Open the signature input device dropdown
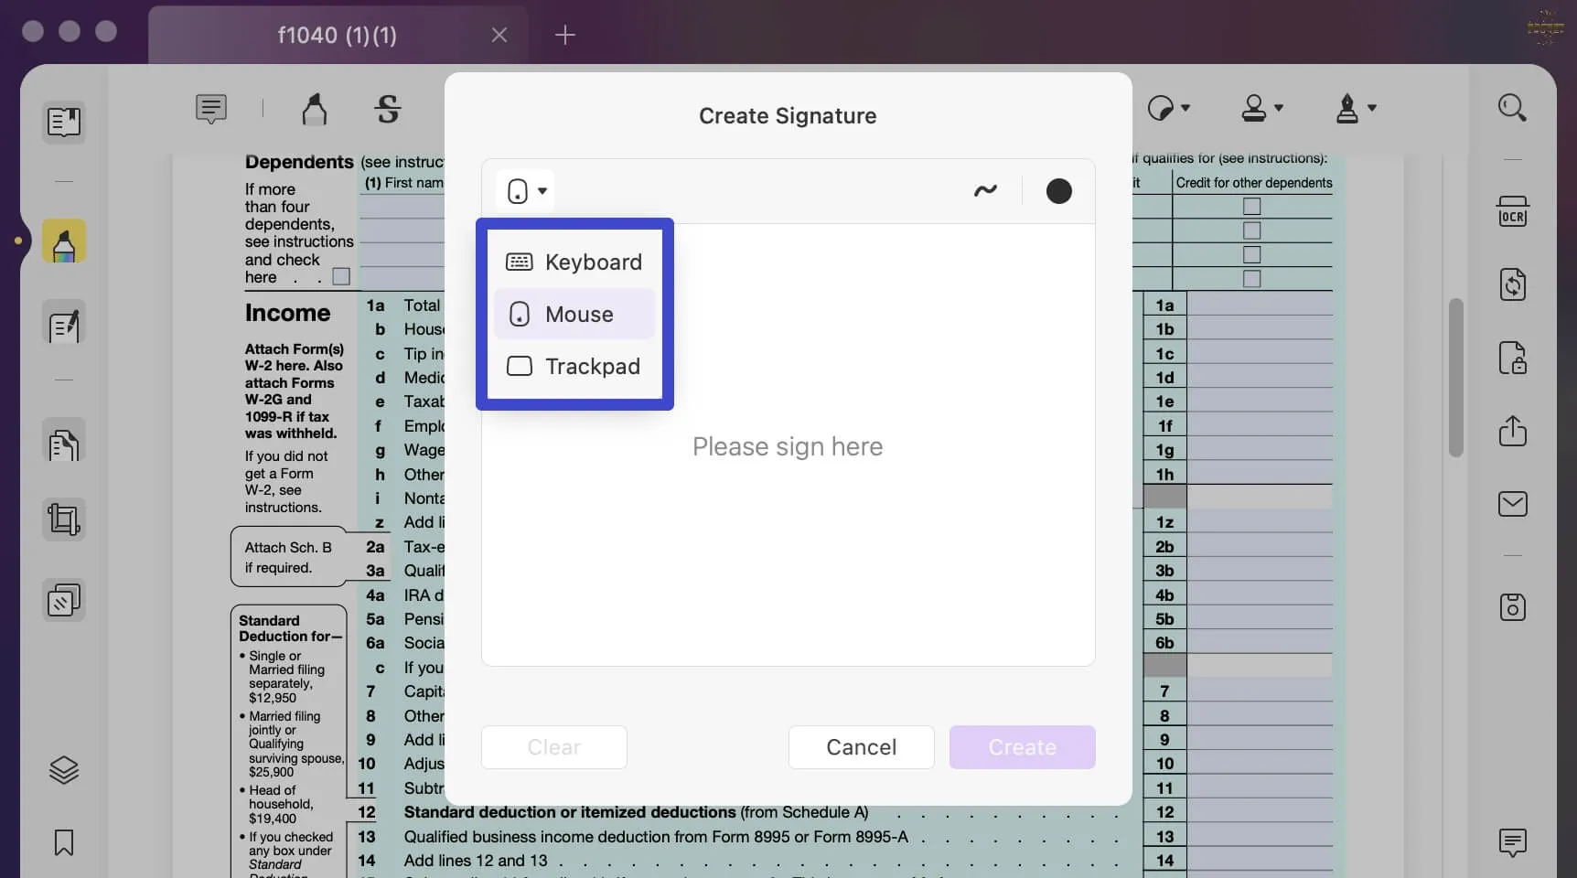Image resolution: width=1577 pixels, height=878 pixels. 524,190
